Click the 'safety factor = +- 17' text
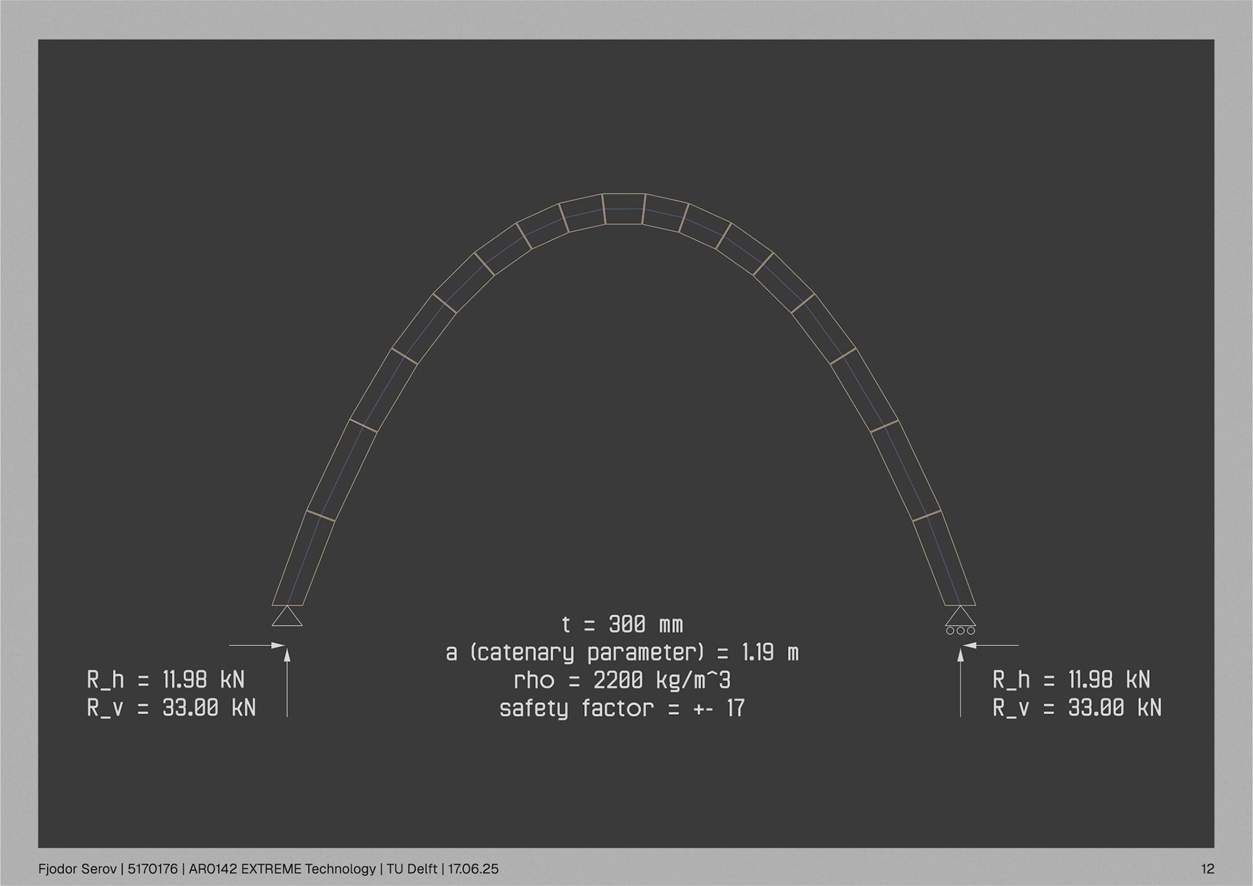 click(622, 708)
